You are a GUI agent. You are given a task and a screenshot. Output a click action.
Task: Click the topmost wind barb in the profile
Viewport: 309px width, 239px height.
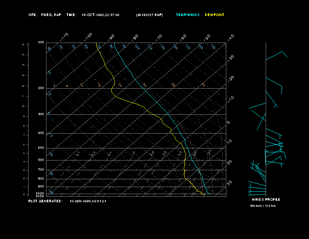point(277,55)
